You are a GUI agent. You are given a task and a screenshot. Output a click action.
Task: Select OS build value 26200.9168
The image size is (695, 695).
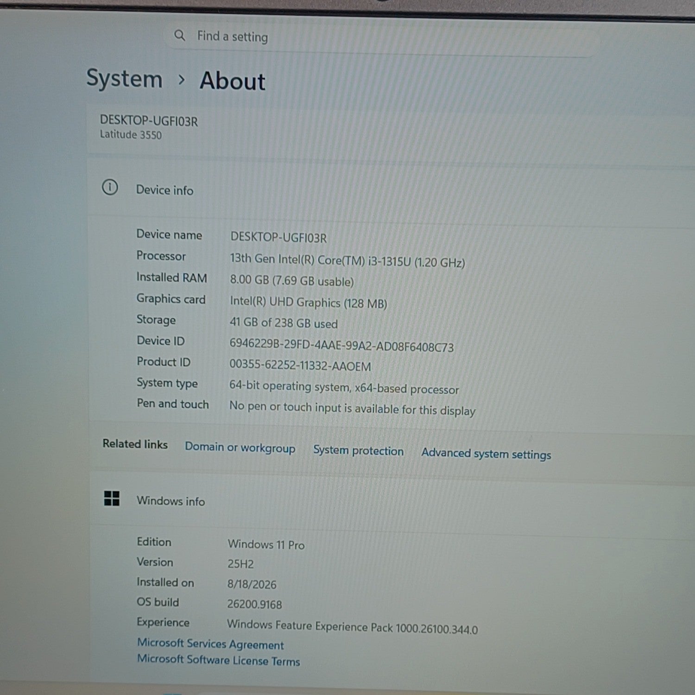coord(254,604)
